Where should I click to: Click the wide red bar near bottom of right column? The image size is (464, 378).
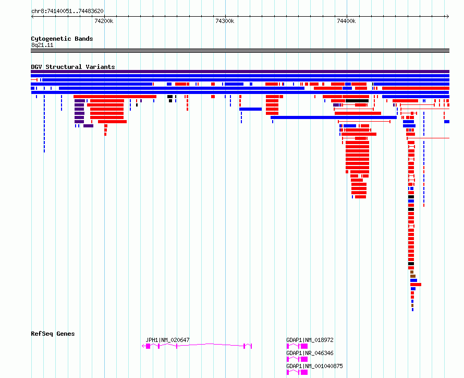[x=416, y=285]
